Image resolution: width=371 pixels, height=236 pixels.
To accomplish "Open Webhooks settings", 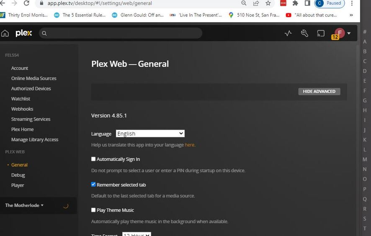I will [x=22, y=109].
